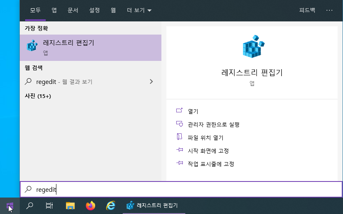
Task: Click the 열기 open-window icon
Action: (x=180, y=110)
